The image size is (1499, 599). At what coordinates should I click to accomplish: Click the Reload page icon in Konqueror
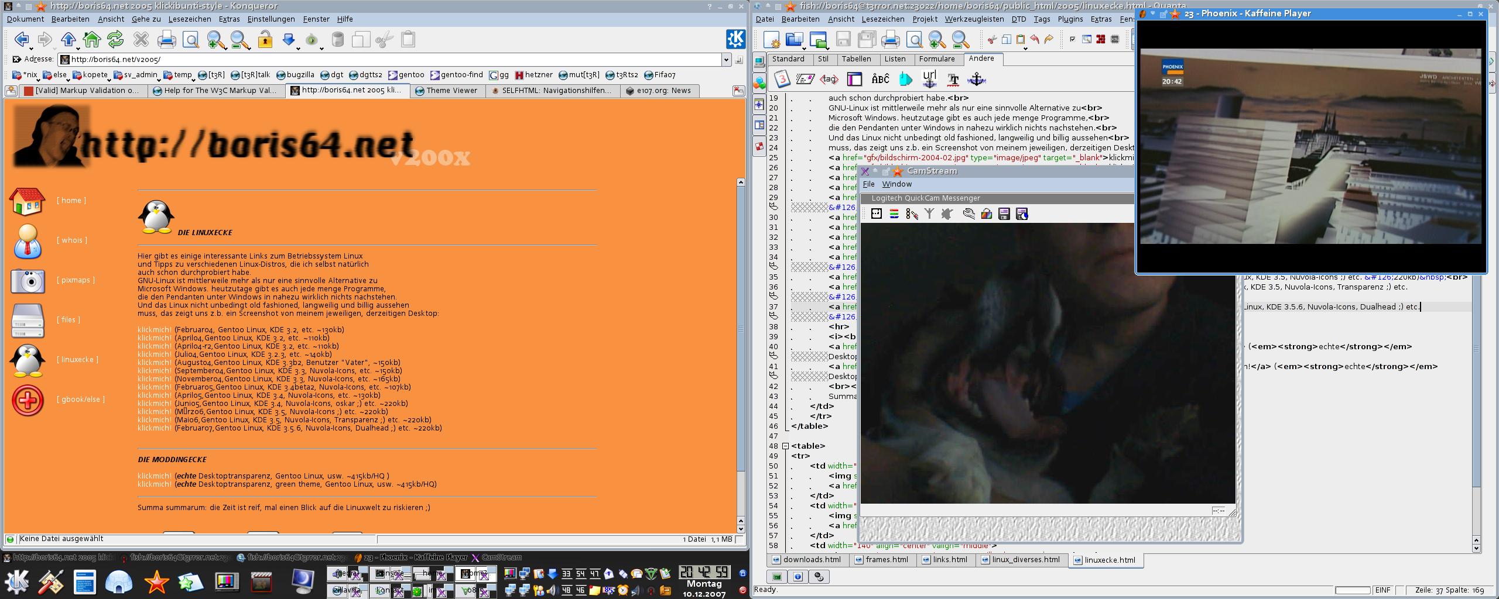(115, 40)
